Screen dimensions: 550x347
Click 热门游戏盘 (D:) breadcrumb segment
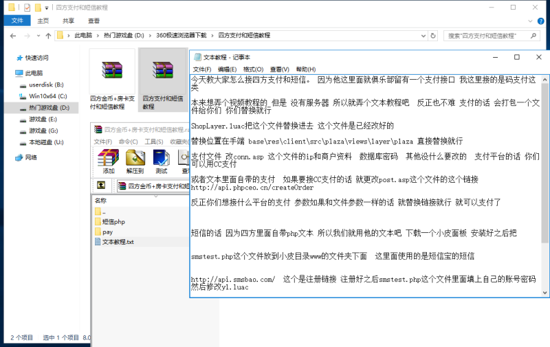pyautogui.click(x=124, y=36)
